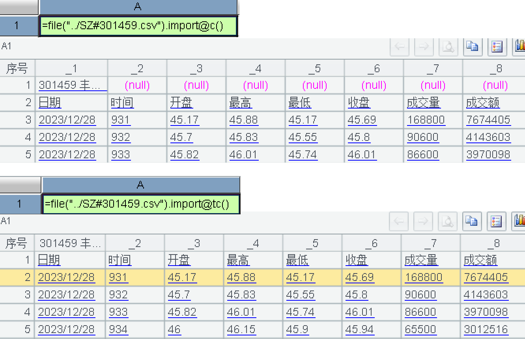
Task: Click the chart icon in the upper result toolbar
Action: tap(519, 47)
